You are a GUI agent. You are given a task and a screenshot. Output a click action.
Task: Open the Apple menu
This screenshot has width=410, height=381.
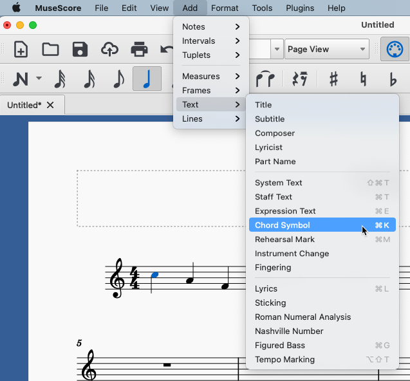[16, 8]
